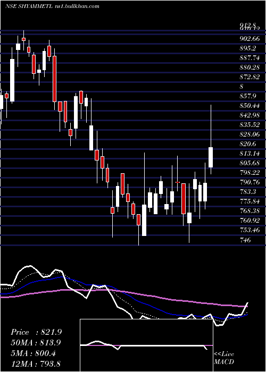Click the 5MA : 800.4 readout
The height and width of the screenshot is (372, 266).
33,353
